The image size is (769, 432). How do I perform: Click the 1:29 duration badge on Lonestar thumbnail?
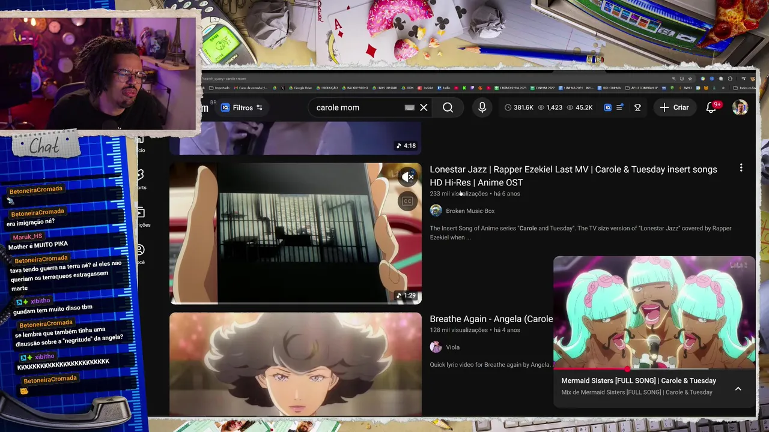tap(406, 295)
